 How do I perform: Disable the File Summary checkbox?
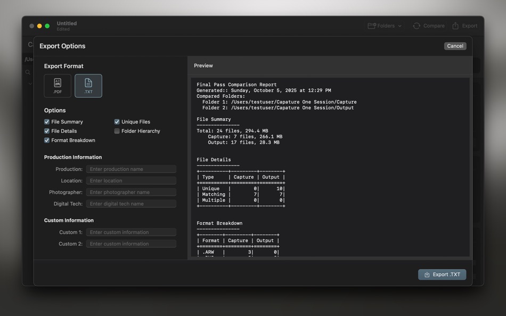point(47,121)
